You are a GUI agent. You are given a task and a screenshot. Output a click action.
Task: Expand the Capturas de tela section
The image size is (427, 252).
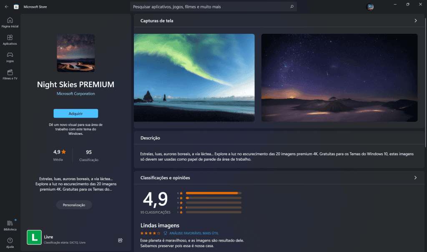pyautogui.click(x=416, y=21)
